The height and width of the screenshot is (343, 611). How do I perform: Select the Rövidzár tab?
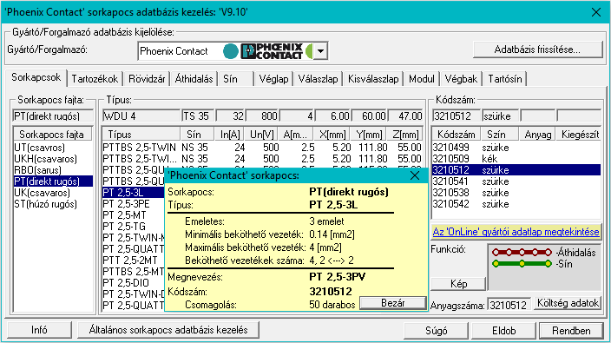click(x=147, y=79)
